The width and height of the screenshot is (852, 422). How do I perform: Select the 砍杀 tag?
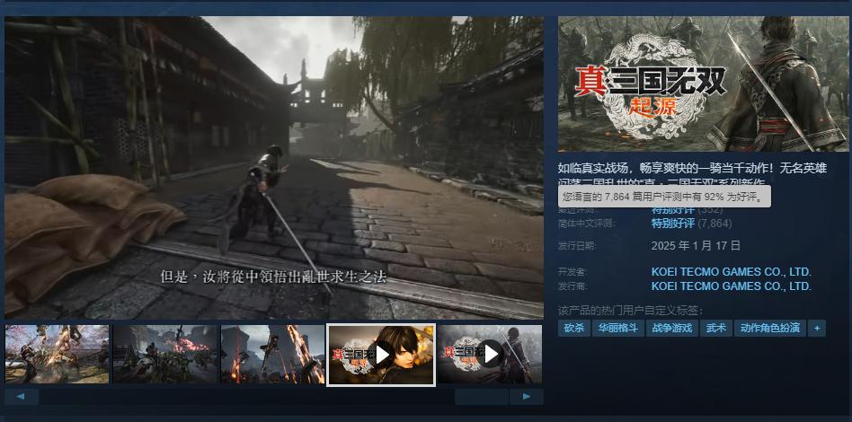(x=574, y=328)
